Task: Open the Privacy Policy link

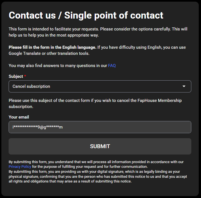Action: (x=20, y=167)
